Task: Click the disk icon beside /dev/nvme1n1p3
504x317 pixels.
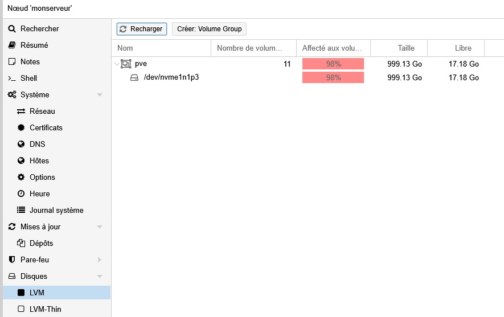Action: click(134, 77)
